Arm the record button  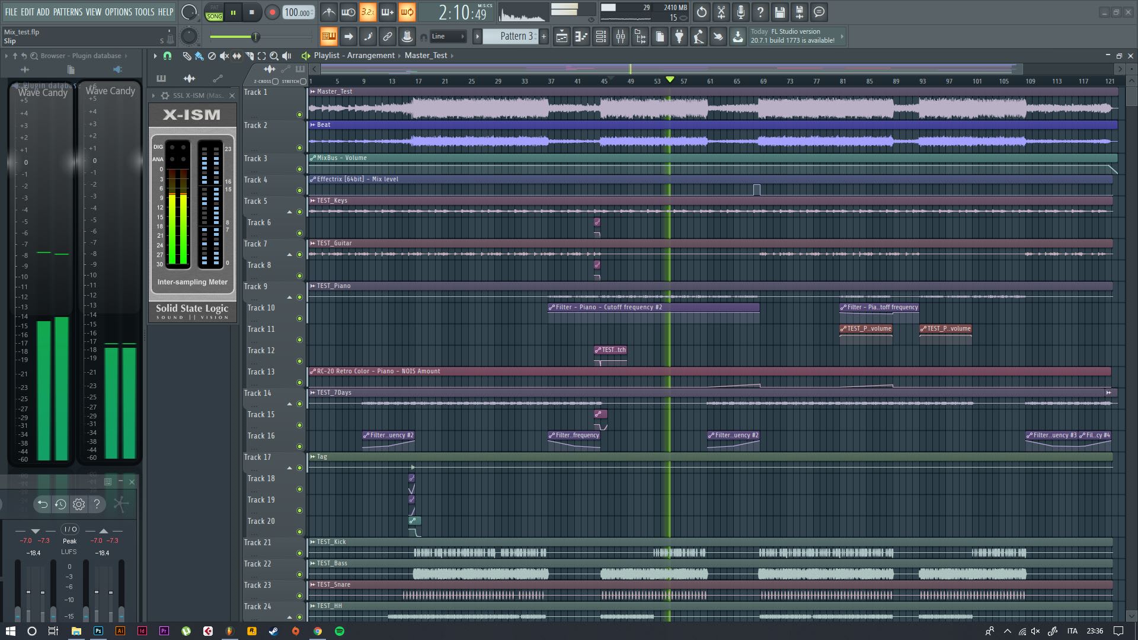[272, 12]
